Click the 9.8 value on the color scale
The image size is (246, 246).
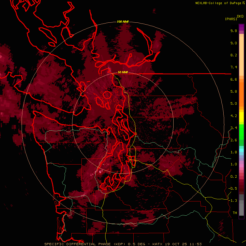point(234,31)
